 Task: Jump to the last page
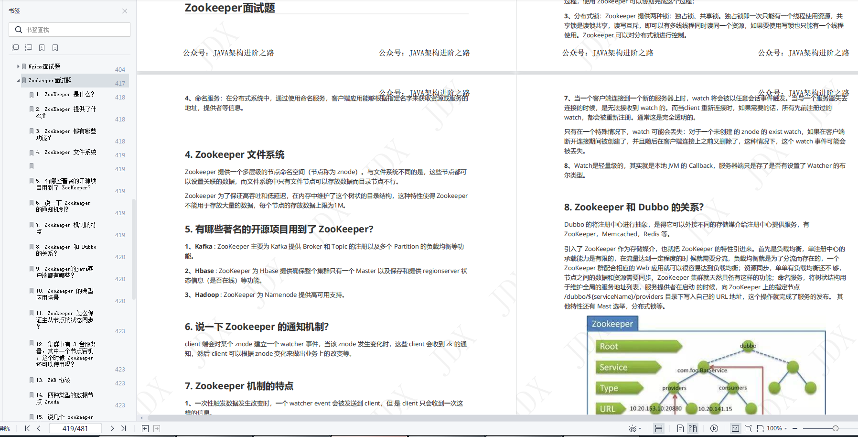[124, 428]
